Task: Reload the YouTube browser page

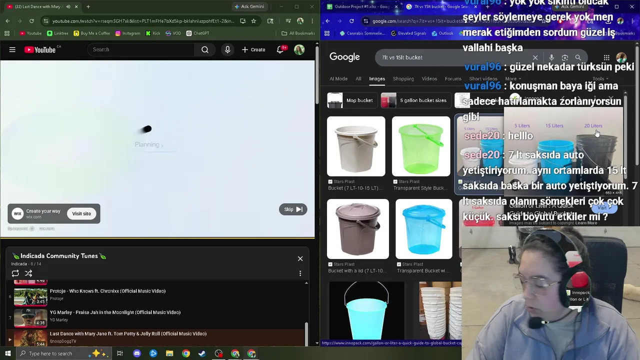Action: pyautogui.click(x=31, y=21)
